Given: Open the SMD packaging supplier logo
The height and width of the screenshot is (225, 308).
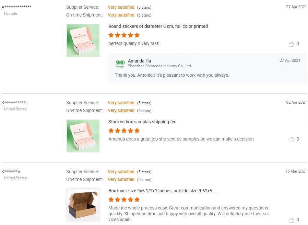Looking at the screenshot, I should point(120,64).
